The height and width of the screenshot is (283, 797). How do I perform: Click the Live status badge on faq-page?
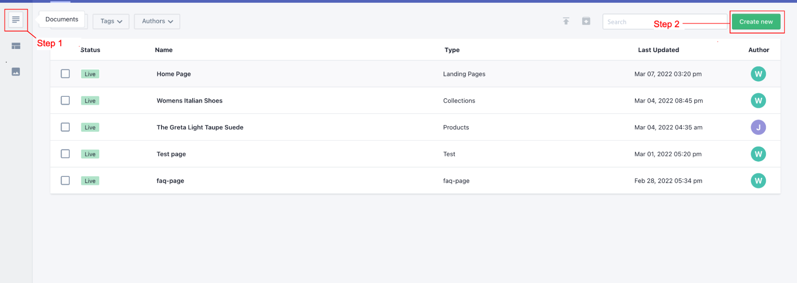click(90, 181)
